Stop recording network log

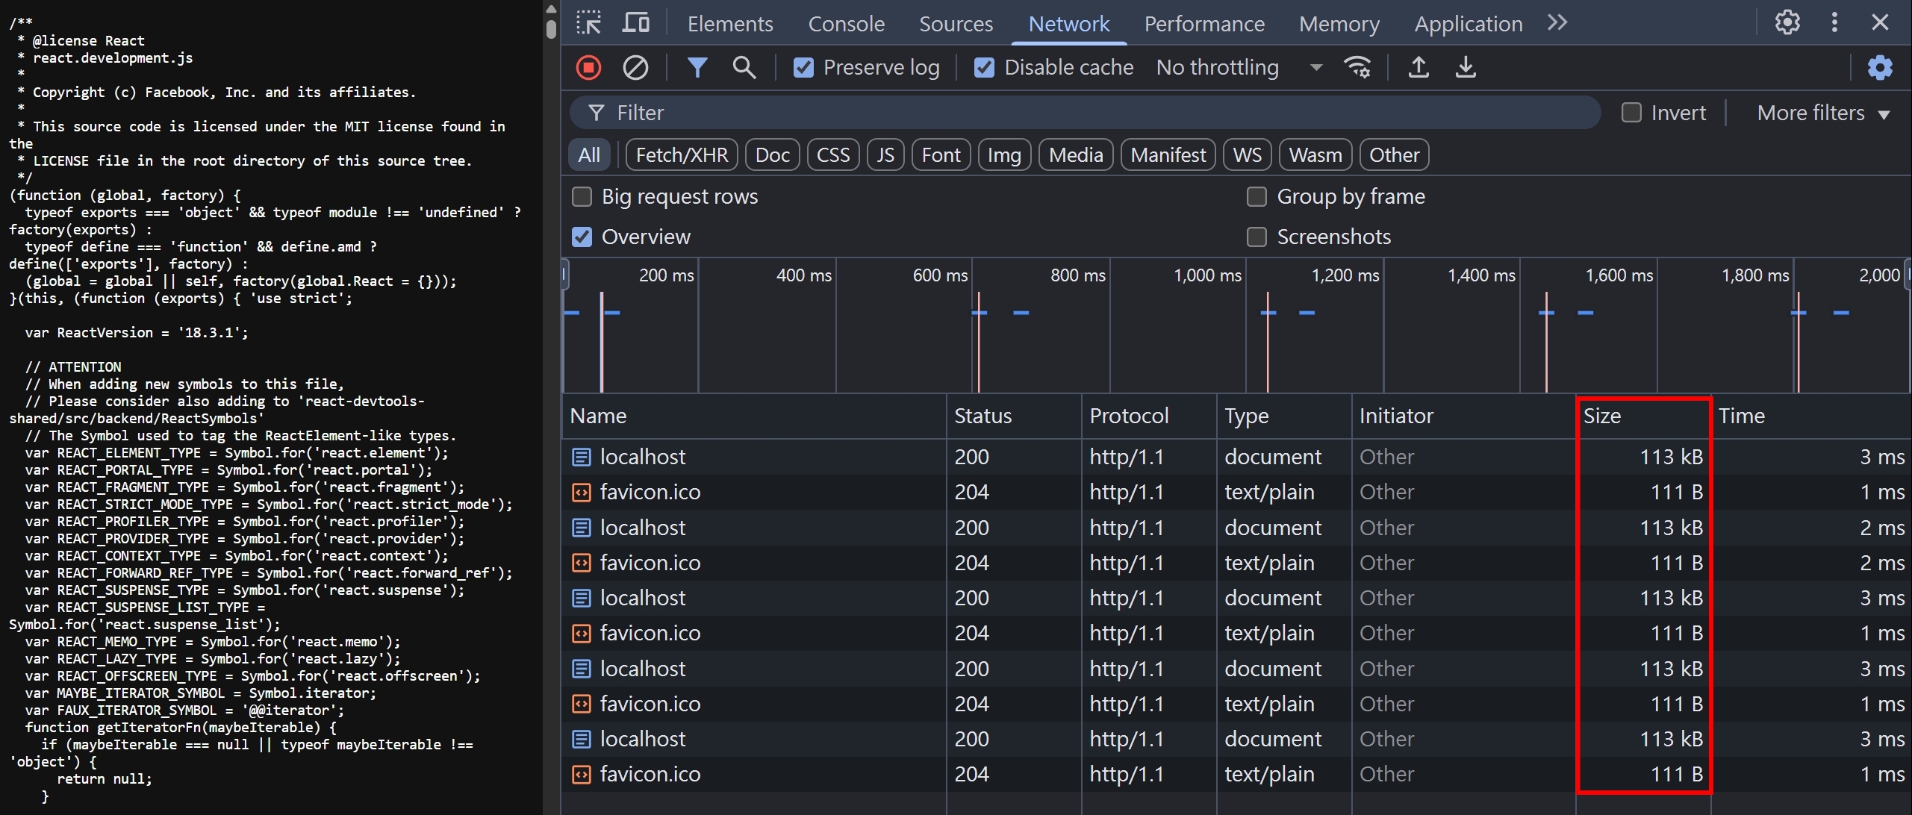[x=588, y=68]
